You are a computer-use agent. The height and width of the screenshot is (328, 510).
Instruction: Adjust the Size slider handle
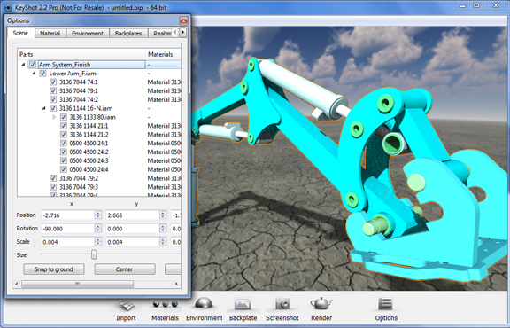94,254
